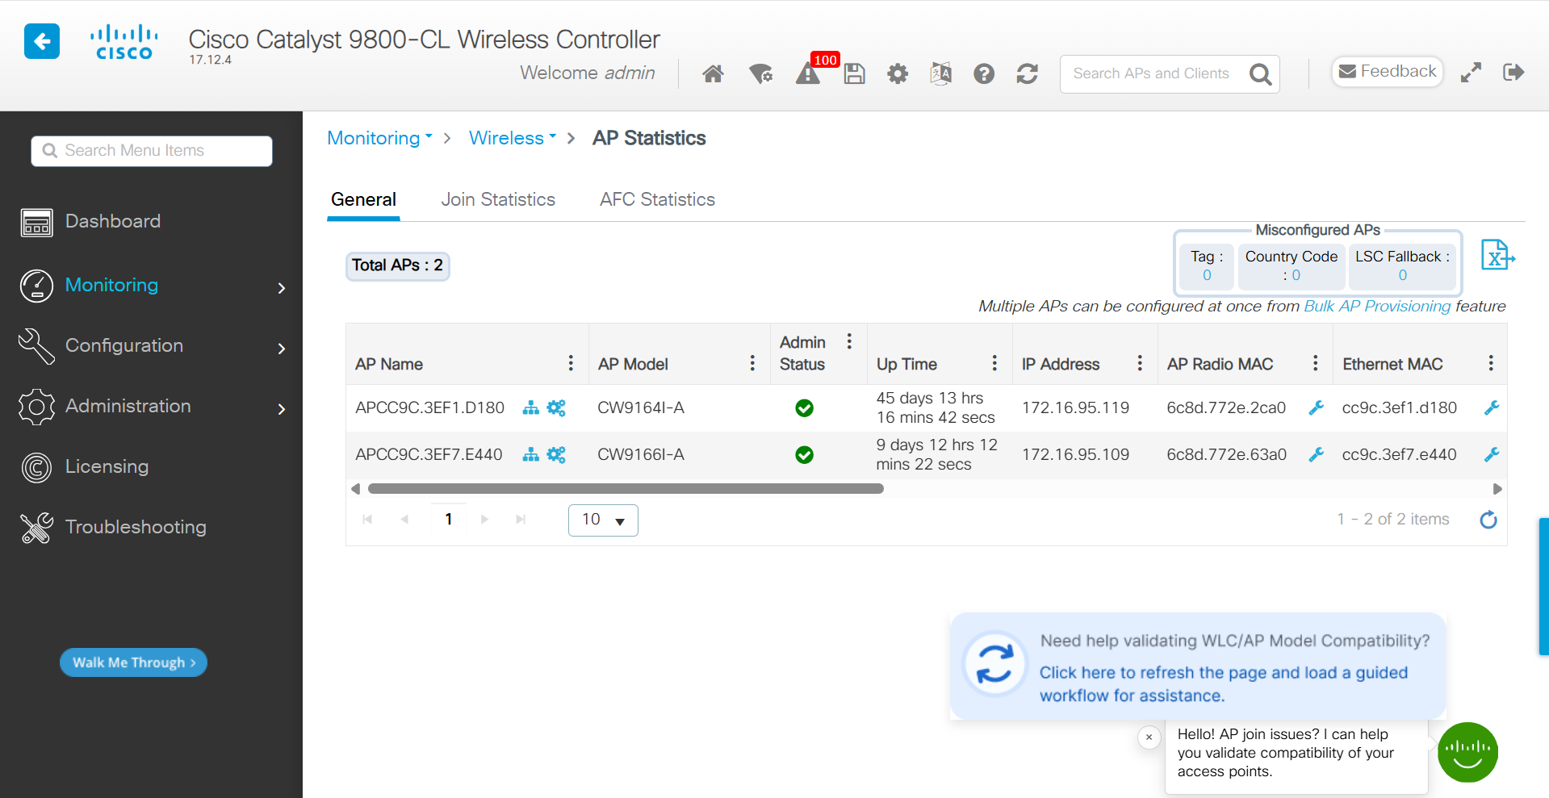
Task: Open topology icon for APCC9C.3EF7.E440
Action: pyautogui.click(x=530, y=455)
